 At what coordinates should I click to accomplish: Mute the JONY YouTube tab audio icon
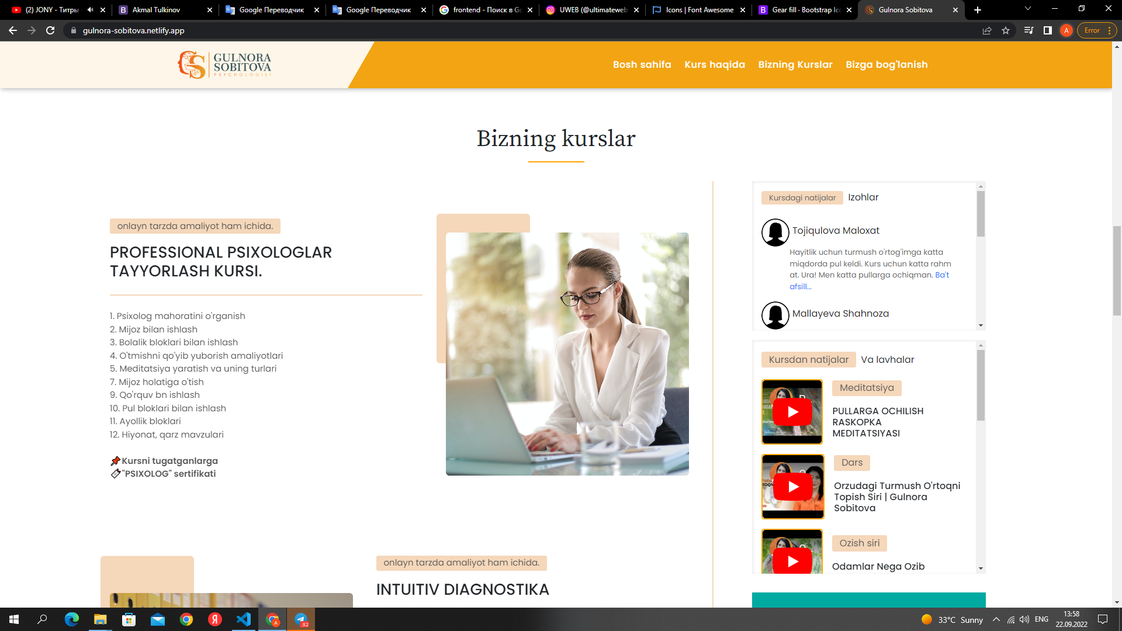90,10
